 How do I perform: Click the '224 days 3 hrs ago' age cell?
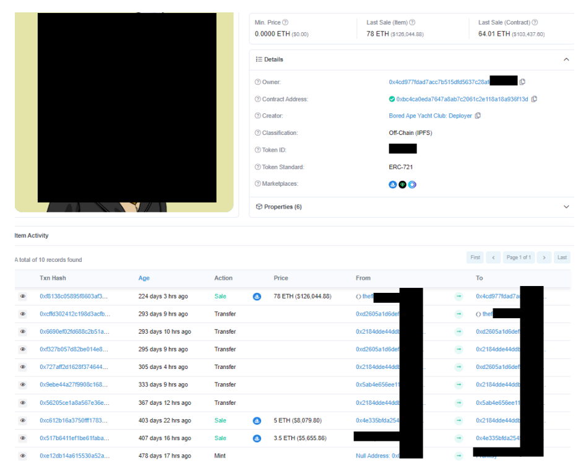coord(163,297)
